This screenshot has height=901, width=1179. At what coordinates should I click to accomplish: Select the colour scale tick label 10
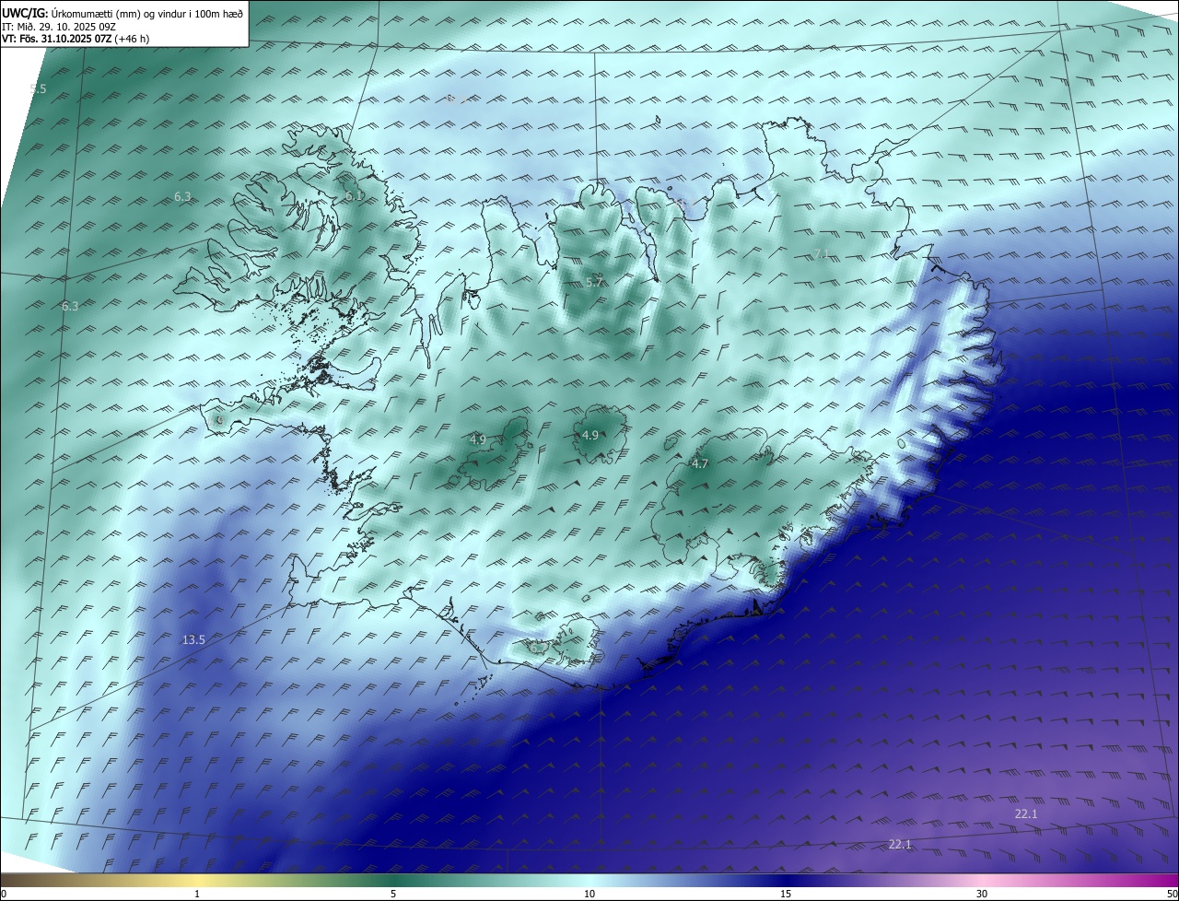coord(589,894)
